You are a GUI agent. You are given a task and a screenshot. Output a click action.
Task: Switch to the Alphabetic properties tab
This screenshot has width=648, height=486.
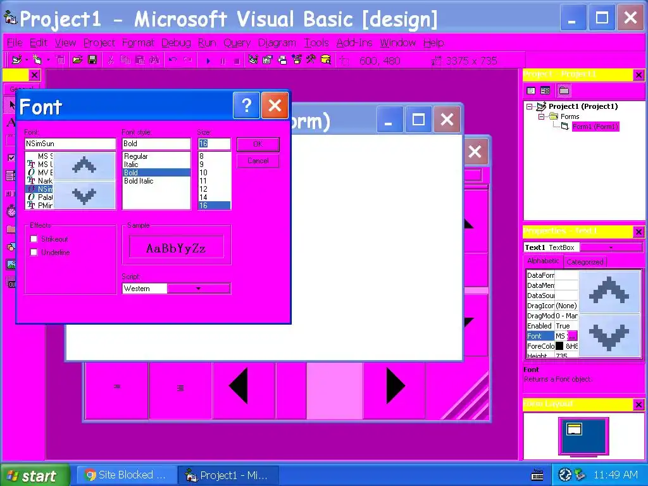[543, 261]
